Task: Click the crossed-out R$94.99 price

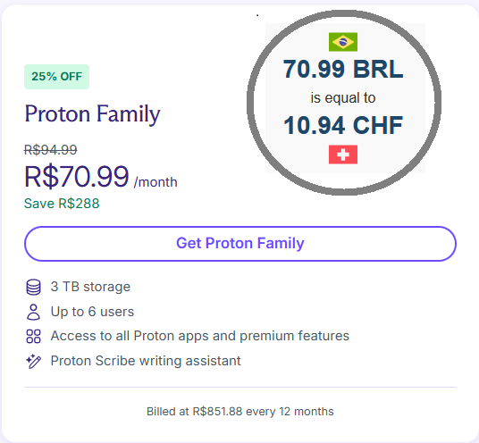Action: click(51, 149)
